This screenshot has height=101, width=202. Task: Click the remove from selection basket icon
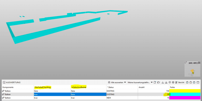(191, 82)
